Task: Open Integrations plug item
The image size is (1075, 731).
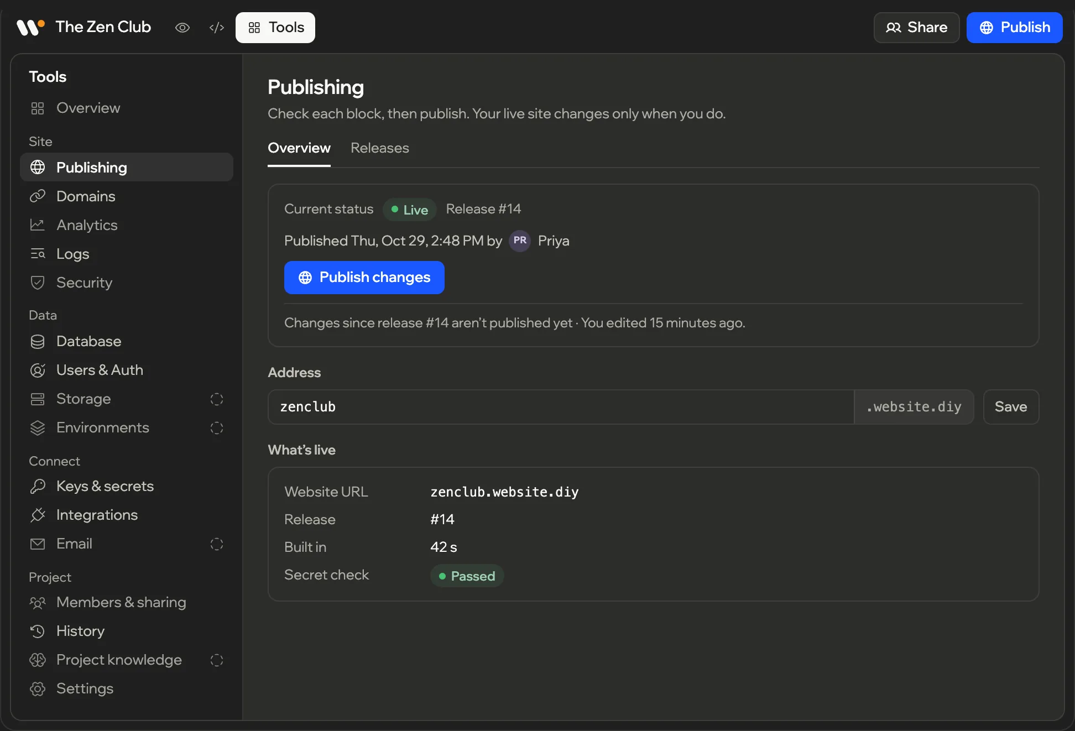Action: 127,515
